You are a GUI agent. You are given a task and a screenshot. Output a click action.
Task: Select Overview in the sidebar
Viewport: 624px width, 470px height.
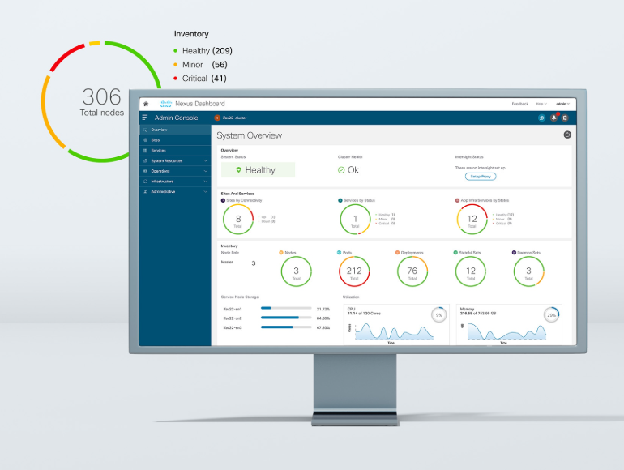pos(175,130)
